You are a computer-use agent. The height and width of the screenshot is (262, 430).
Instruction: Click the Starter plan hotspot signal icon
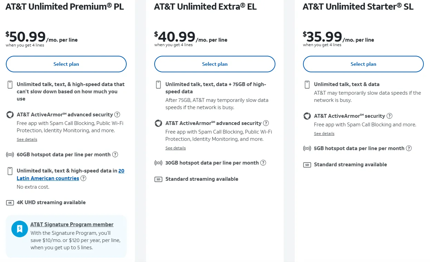[x=307, y=149]
